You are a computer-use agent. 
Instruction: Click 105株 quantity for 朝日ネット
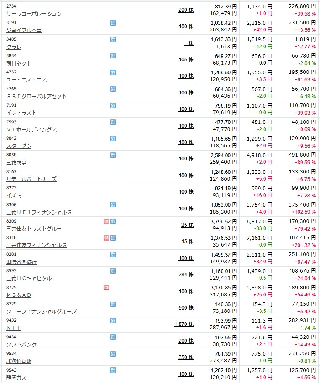(x=186, y=60)
